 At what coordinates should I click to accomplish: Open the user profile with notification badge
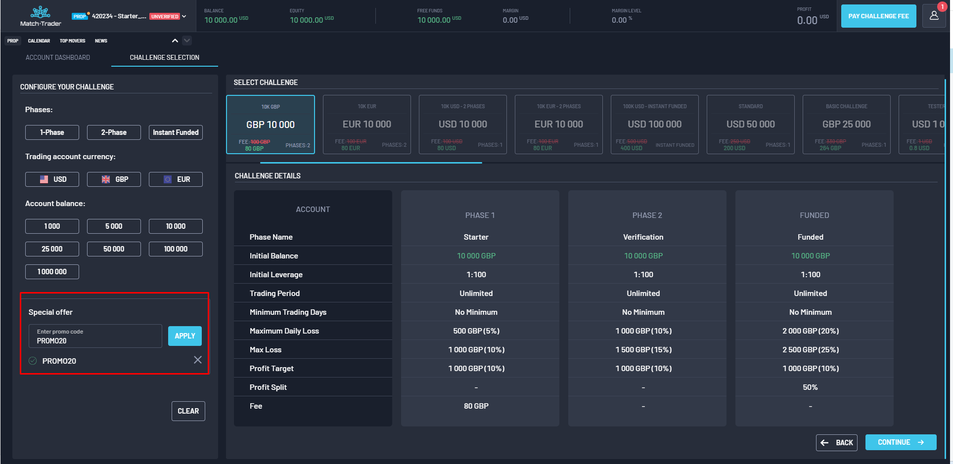click(934, 15)
